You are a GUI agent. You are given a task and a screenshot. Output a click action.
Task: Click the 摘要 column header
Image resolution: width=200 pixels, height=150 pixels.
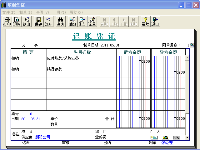(29, 52)
